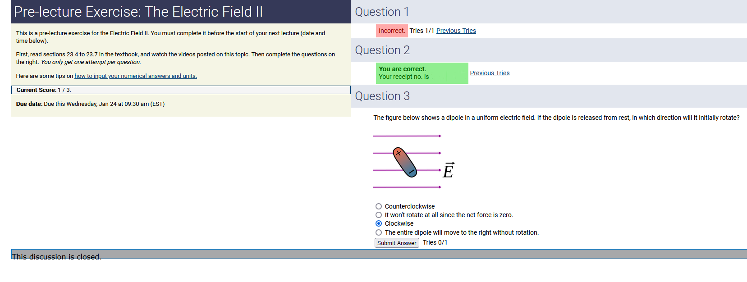
Task: Click the Question 1 section header
Action: point(382,12)
